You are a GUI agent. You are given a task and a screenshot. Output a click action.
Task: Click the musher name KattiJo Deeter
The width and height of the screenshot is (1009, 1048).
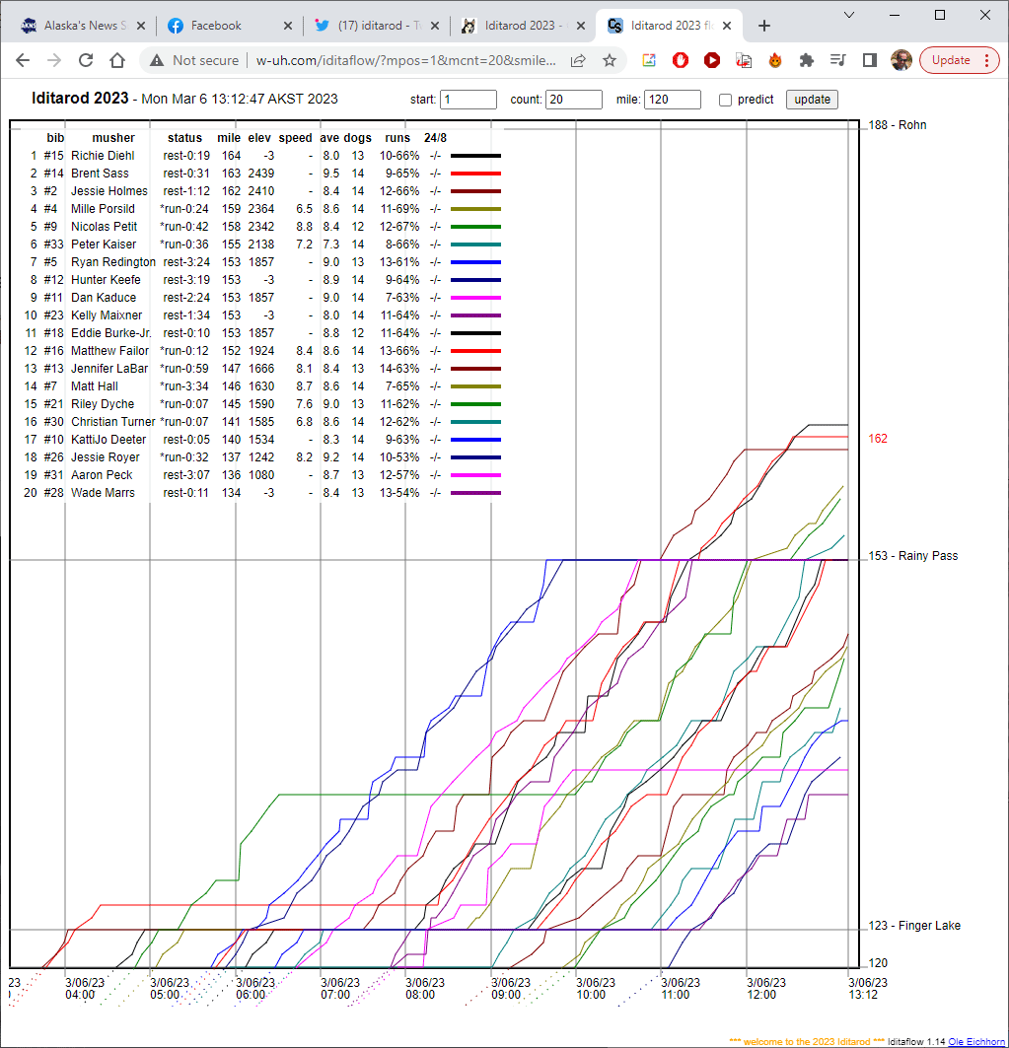[108, 439]
